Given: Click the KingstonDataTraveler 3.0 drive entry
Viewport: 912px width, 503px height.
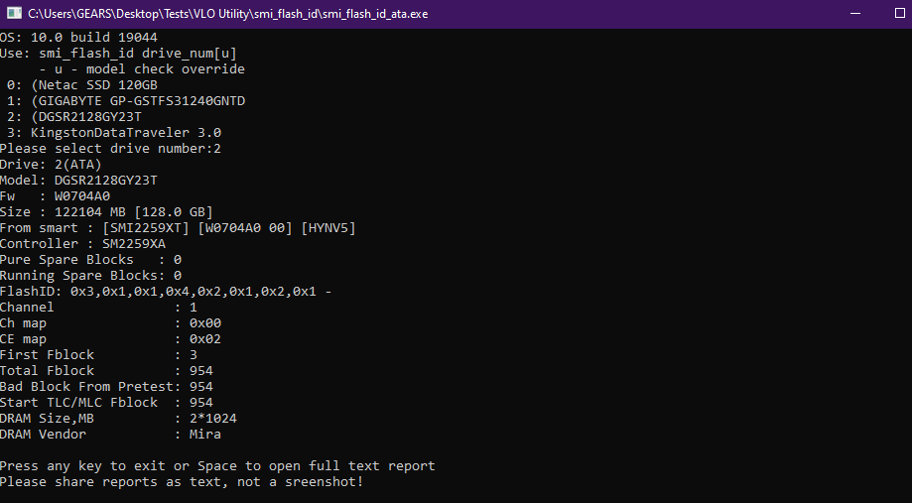Looking at the screenshot, I should 114,133.
